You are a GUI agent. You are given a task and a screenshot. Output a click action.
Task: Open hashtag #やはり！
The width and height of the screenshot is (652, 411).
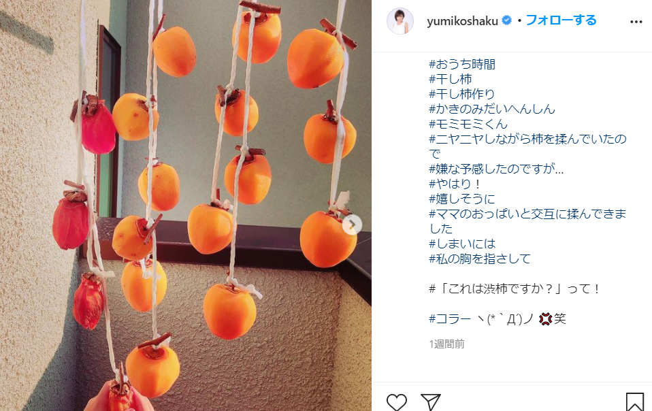[455, 184]
